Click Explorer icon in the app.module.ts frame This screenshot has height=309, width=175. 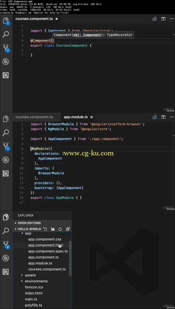pyautogui.click(x=6, y=119)
